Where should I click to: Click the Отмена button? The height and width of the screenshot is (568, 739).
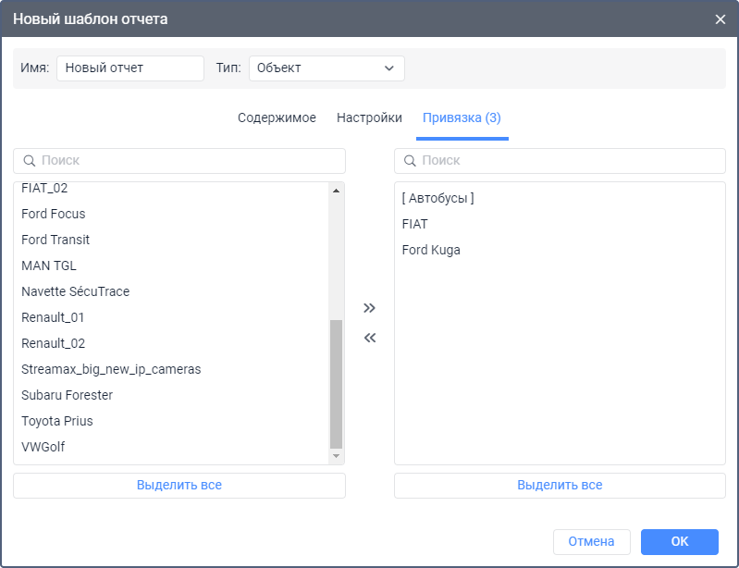pos(591,541)
